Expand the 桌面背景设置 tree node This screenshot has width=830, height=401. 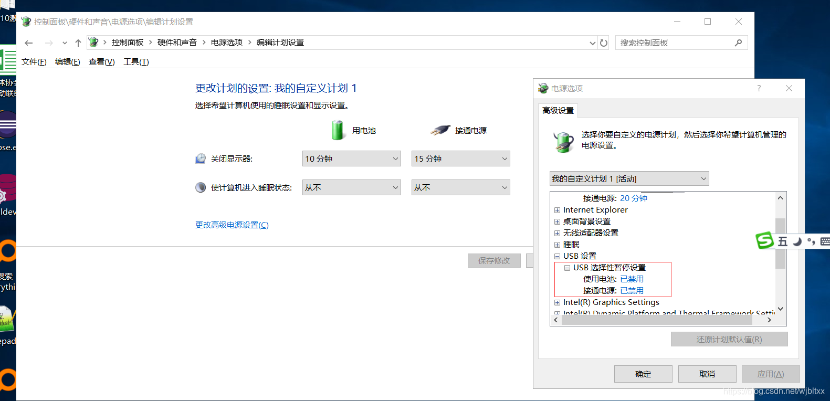coord(557,221)
